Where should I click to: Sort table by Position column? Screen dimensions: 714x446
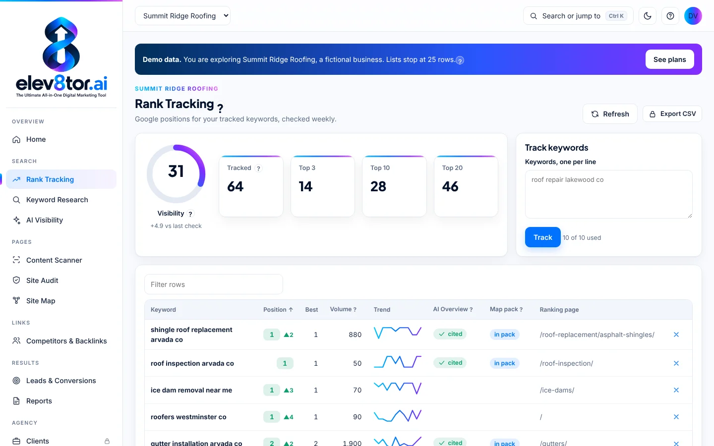278,310
